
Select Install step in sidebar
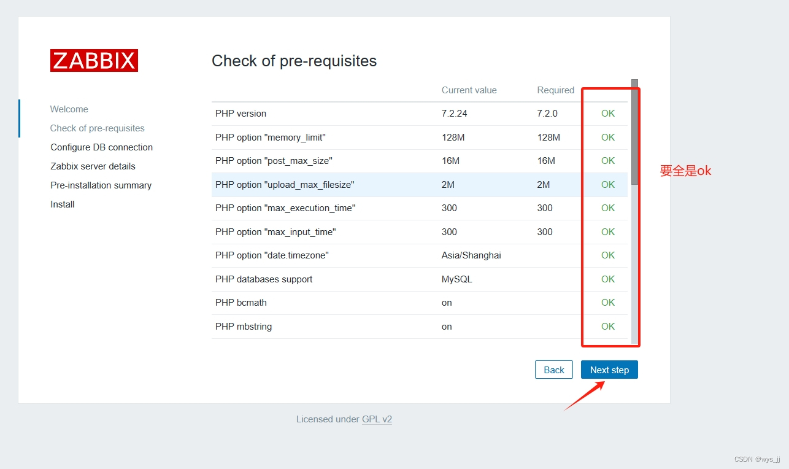pyautogui.click(x=63, y=204)
